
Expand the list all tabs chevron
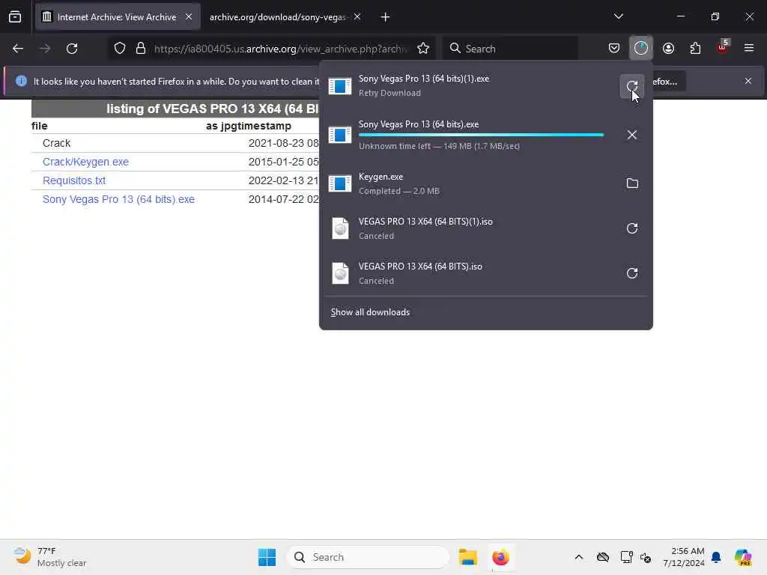pos(618,16)
